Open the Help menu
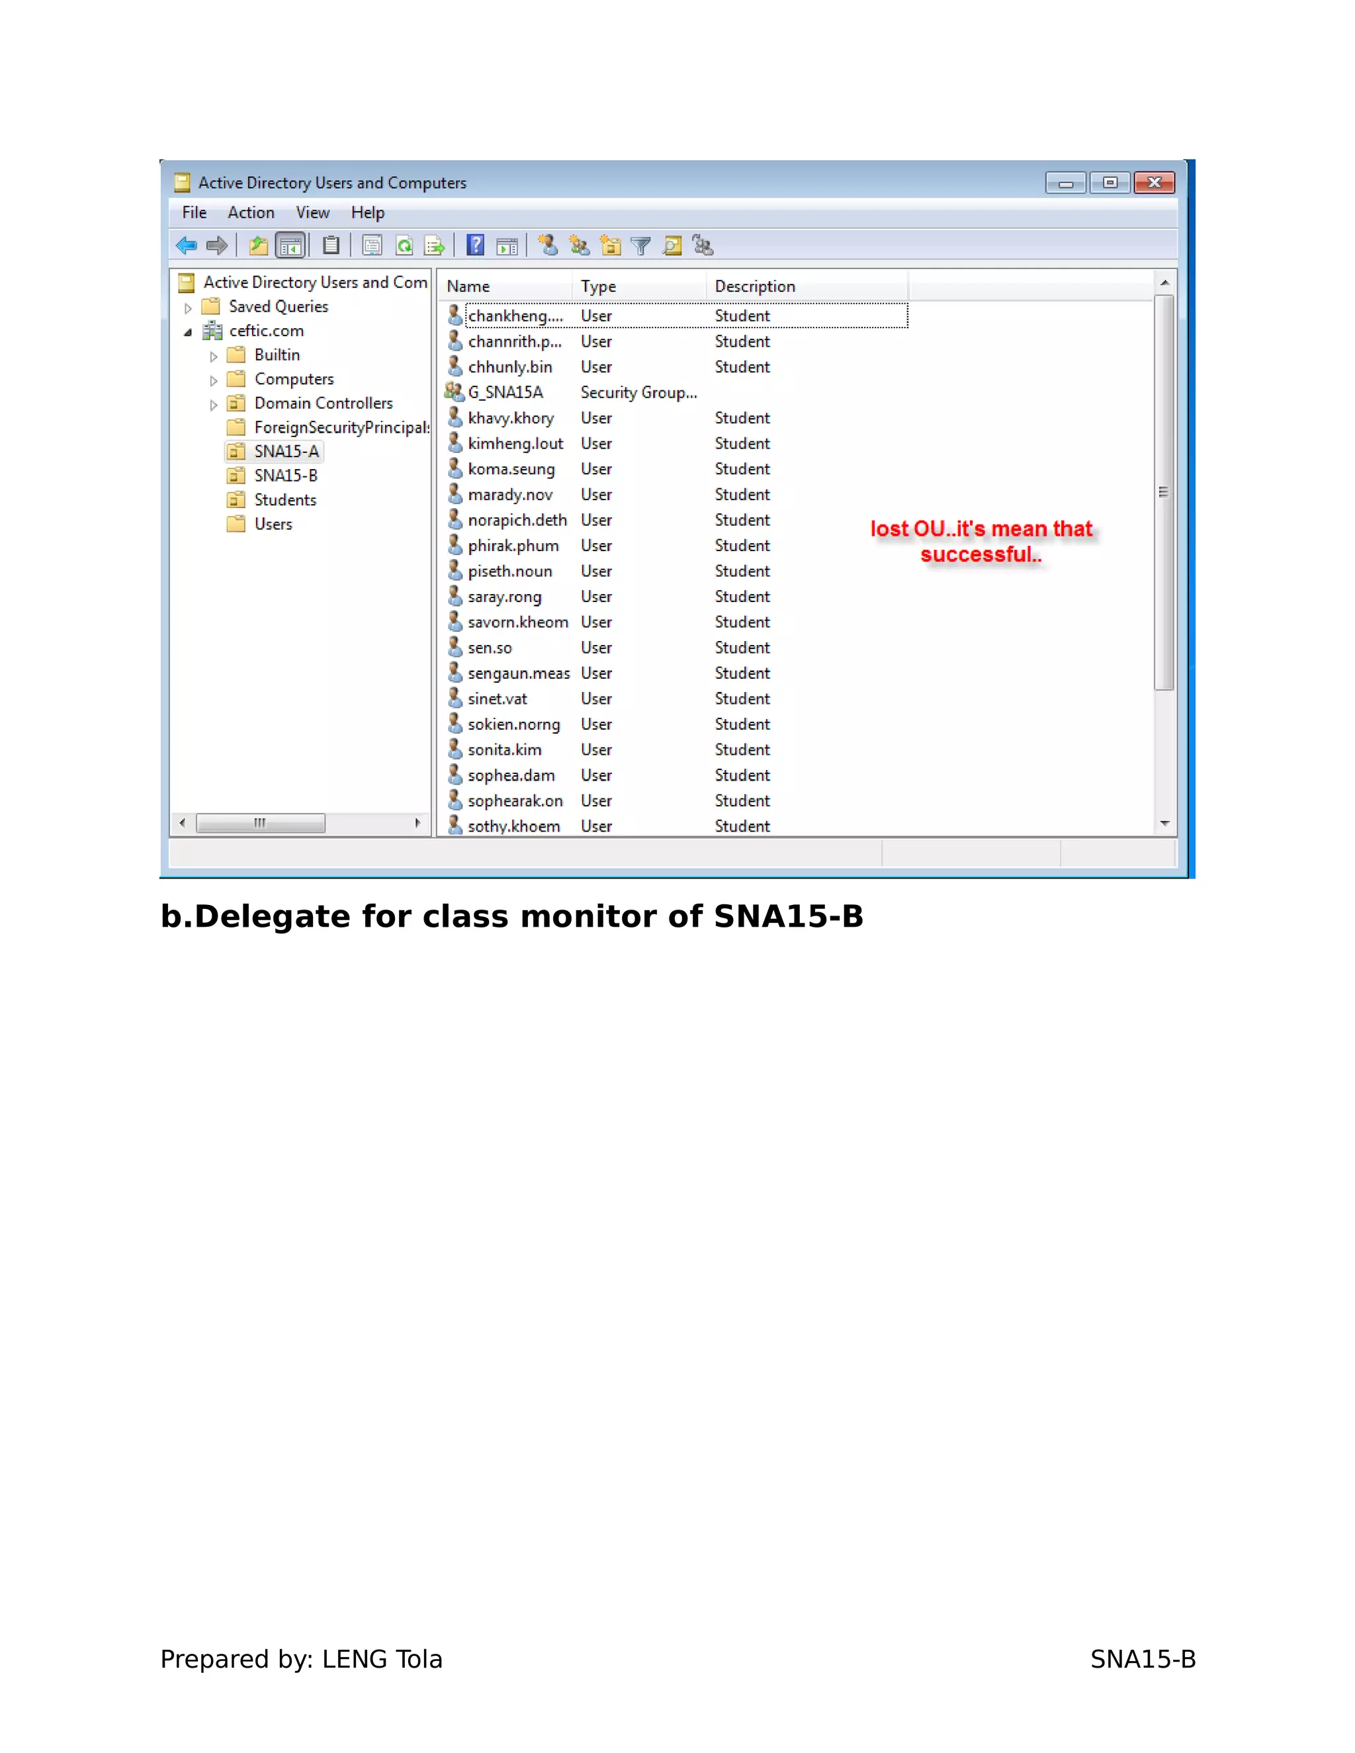The image size is (1355, 1753). point(368,213)
